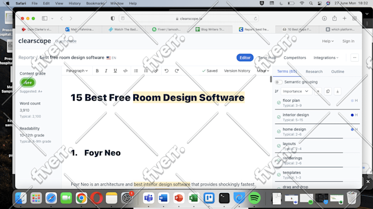Launch Microsoft Word from the dock

[163, 198]
